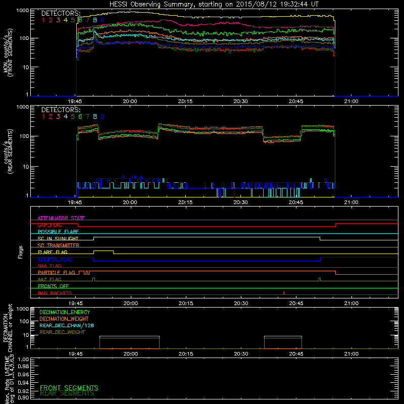Image resolution: width=404 pixels, height=404 pixels.
Task: Click 20:15 tick label under rear segments plot
Action: click(185, 203)
